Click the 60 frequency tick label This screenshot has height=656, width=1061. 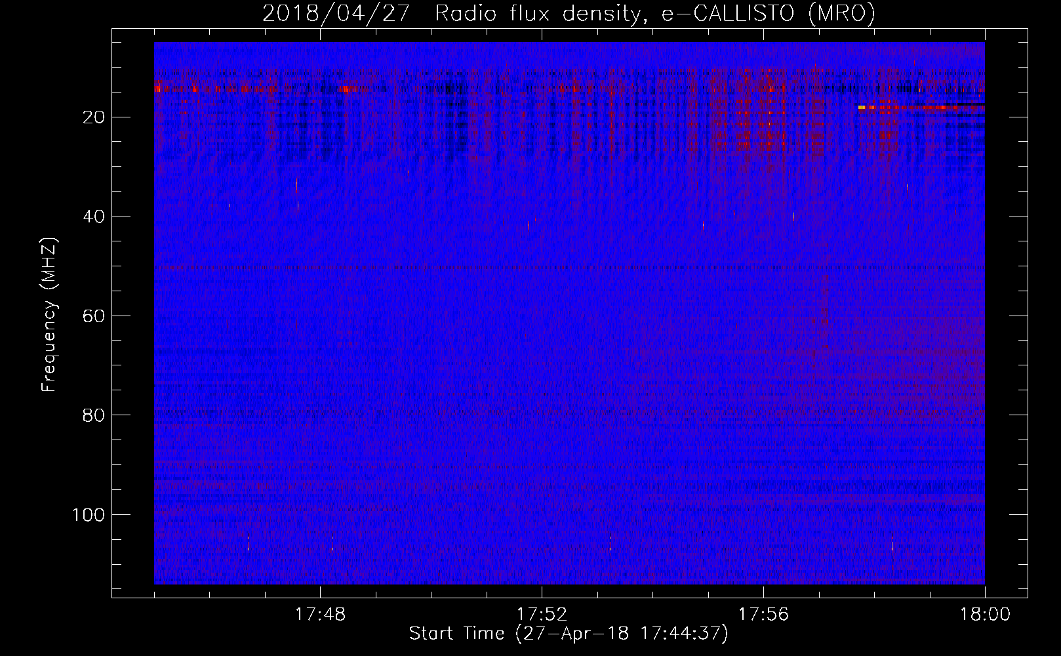[94, 316]
